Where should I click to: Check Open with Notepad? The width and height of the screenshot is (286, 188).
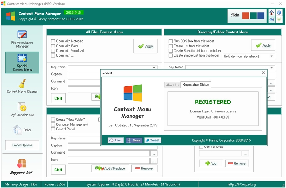point(53,41)
